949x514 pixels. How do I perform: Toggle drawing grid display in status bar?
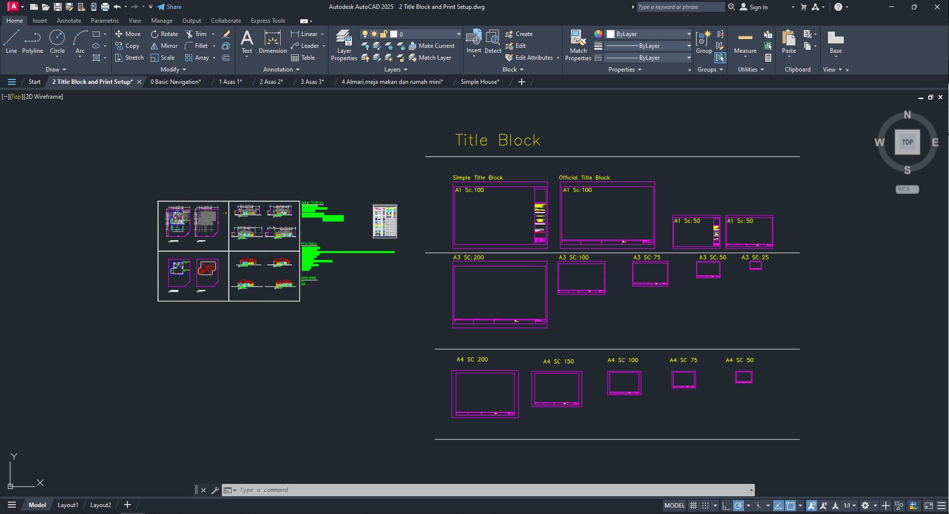point(693,506)
